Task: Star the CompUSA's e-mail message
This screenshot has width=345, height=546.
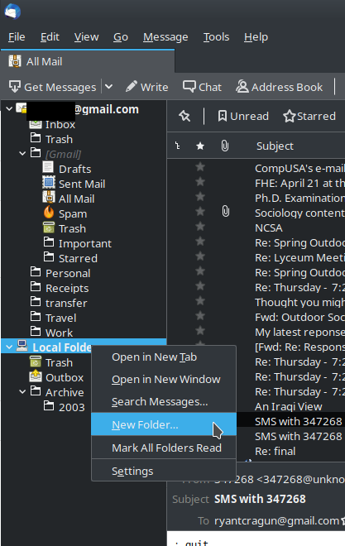Action: click(200, 167)
